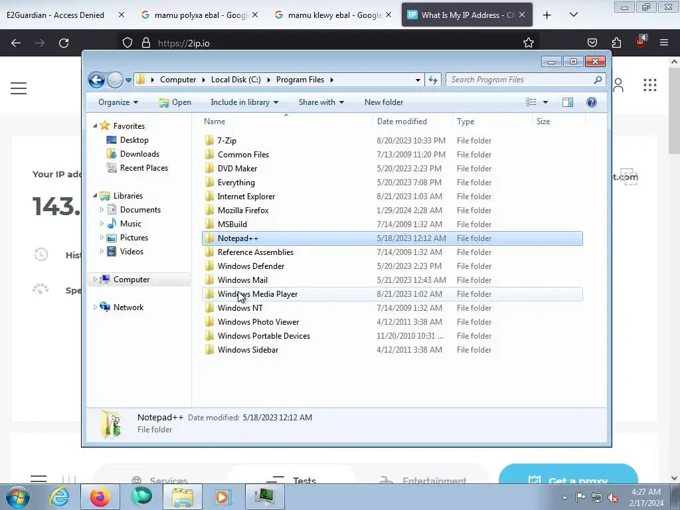680x510 pixels.
Task: Open the address bar previous locations dropdown
Action: pyautogui.click(x=418, y=80)
